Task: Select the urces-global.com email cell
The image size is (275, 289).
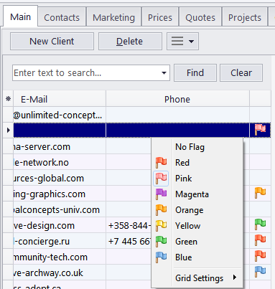Action: (60, 178)
